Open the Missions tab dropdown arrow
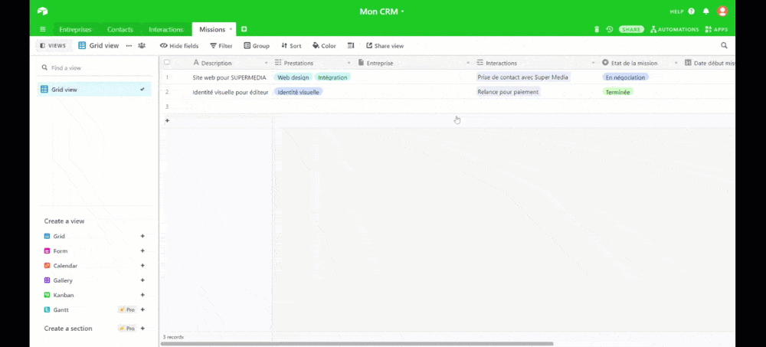The image size is (766, 347). tap(231, 29)
